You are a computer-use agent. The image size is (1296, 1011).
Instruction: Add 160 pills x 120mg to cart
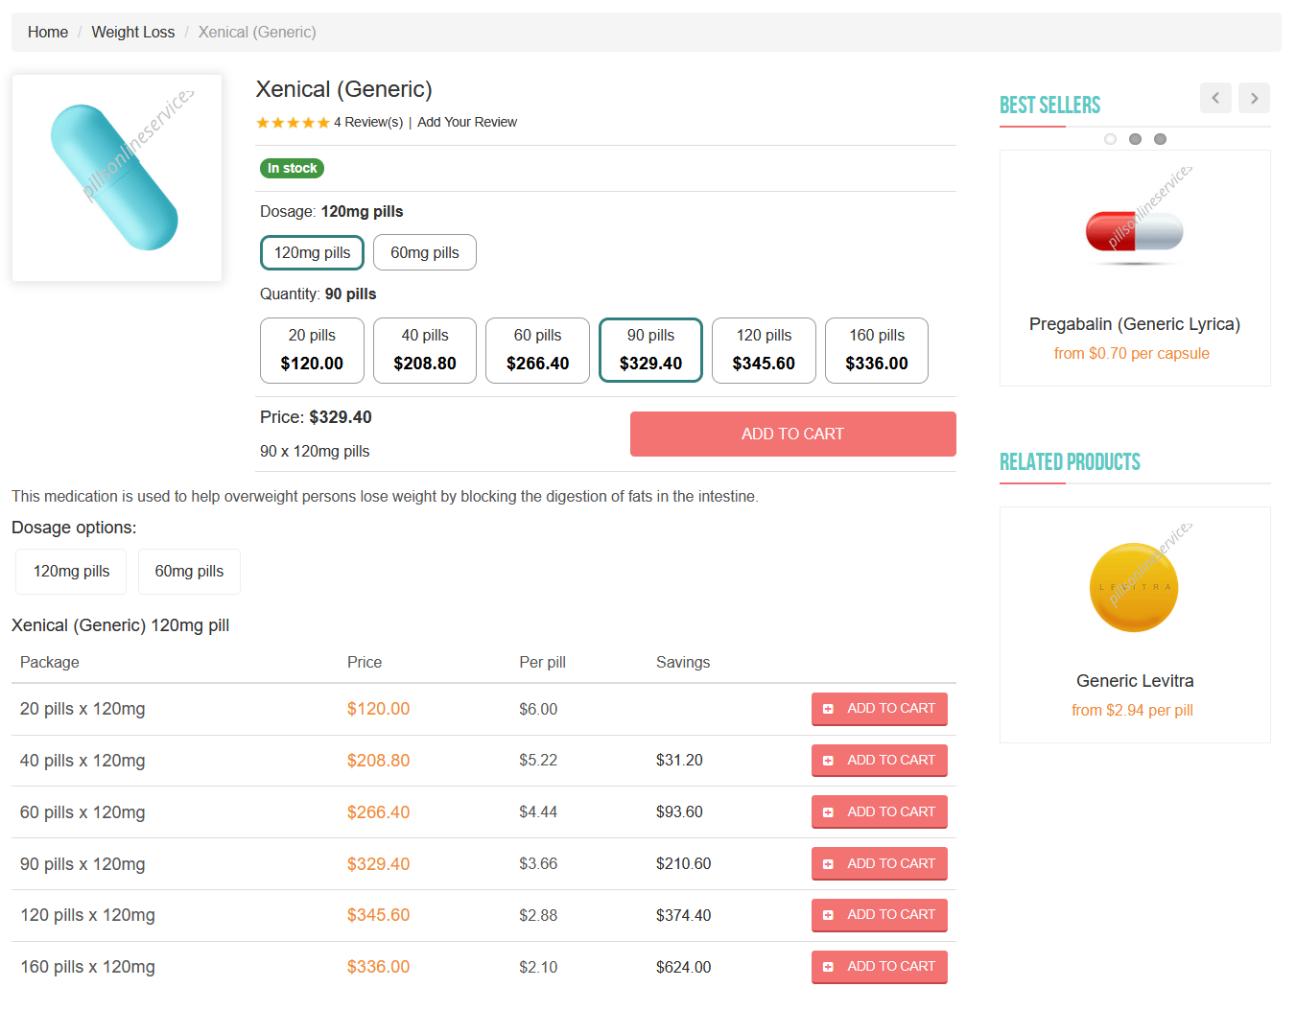[x=880, y=967]
